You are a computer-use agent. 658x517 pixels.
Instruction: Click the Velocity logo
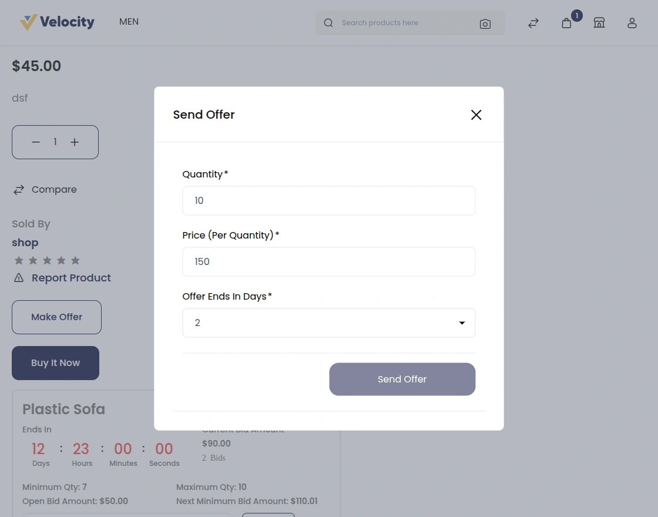(57, 22)
